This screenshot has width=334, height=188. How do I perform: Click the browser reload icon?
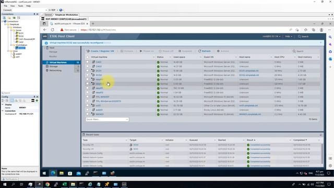click(52, 30)
